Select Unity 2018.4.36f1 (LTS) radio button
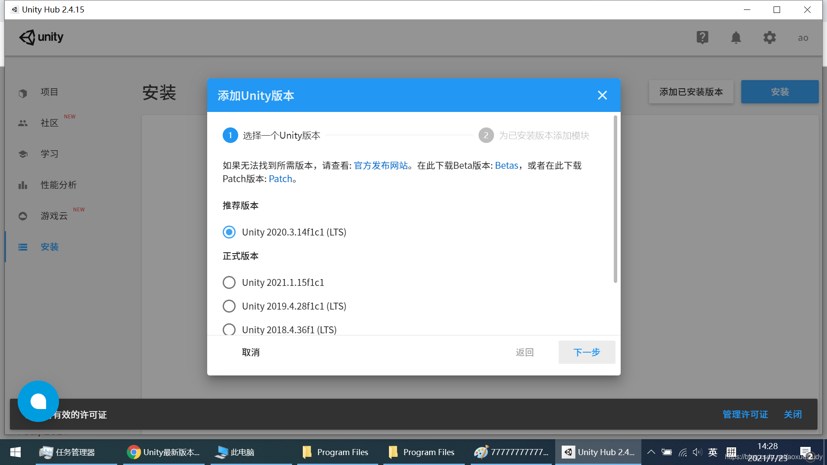The image size is (827, 465). point(229,329)
